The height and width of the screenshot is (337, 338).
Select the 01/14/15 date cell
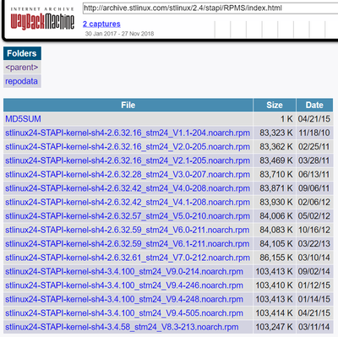coord(314,299)
